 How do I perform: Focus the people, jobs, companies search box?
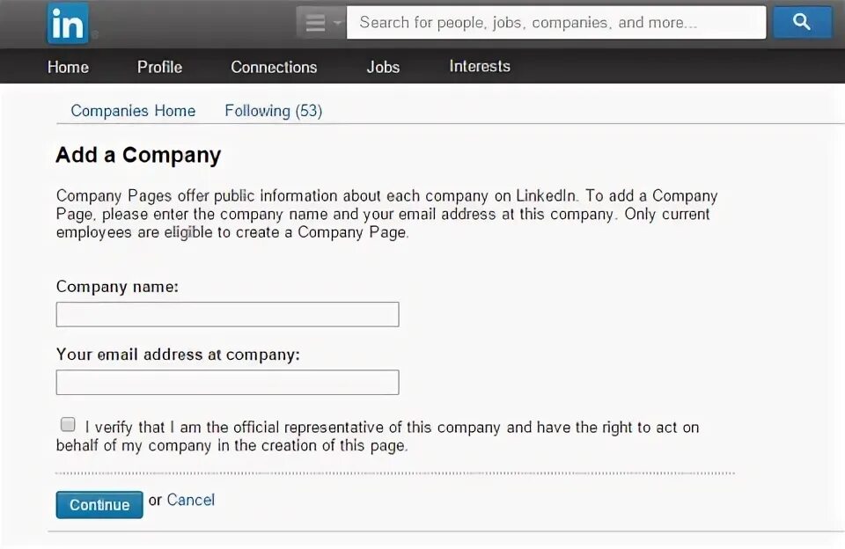tap(556, 23)
